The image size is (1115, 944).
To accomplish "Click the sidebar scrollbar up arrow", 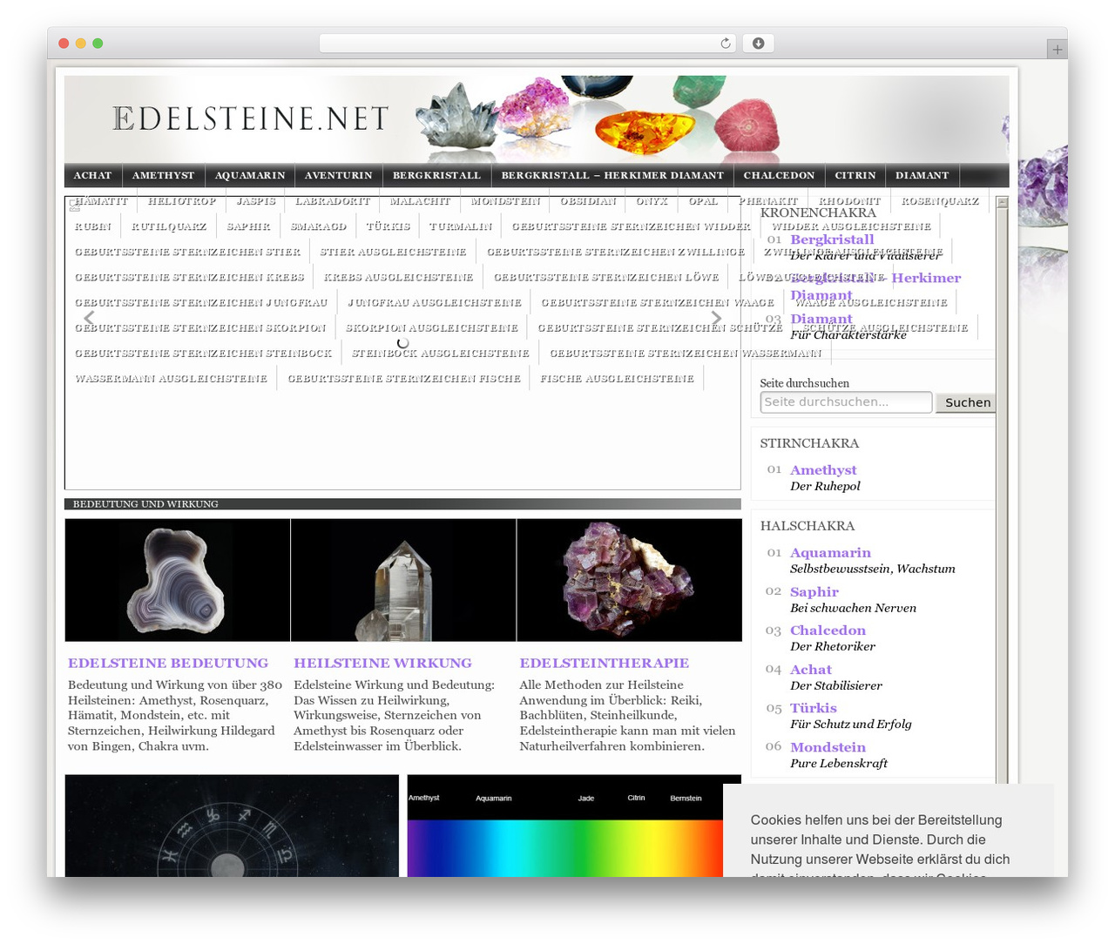I will [x=1003, y=202].
